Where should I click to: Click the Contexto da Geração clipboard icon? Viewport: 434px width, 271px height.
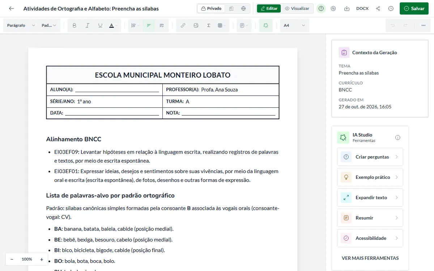click(x=344, y=52)
